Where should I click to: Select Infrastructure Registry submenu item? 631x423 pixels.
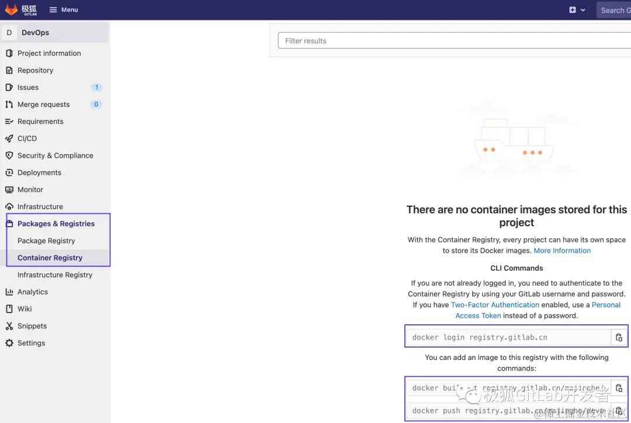[x=55, y=275]
